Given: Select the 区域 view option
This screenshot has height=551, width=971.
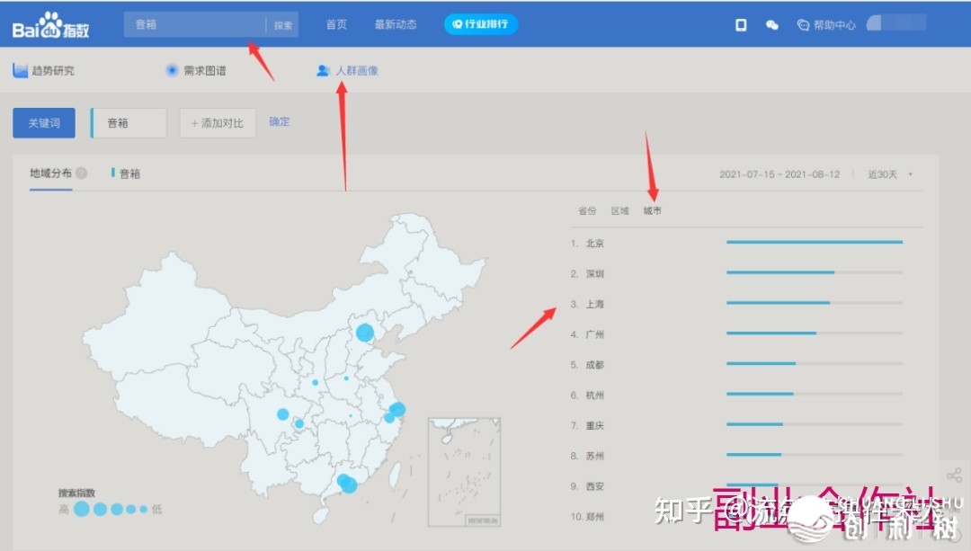Looking at the screenshot, I should pyautogui.click(x=619, y=210).
